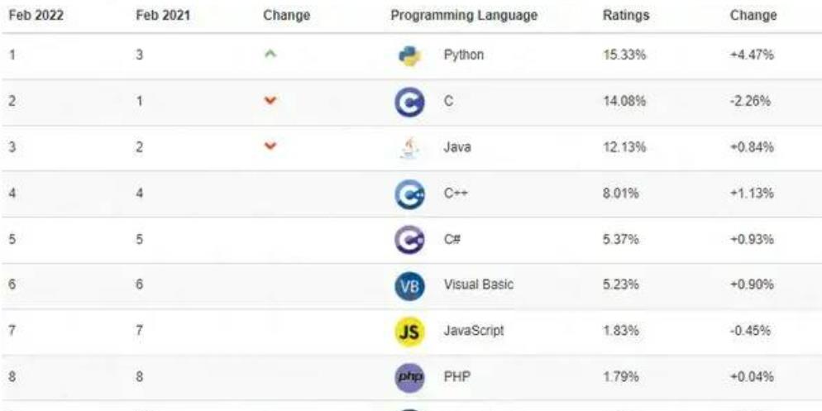Click the JavaScript language name
Image resolution: width=822 pixels, height=411 pixels.
click(x=474, y=331)
